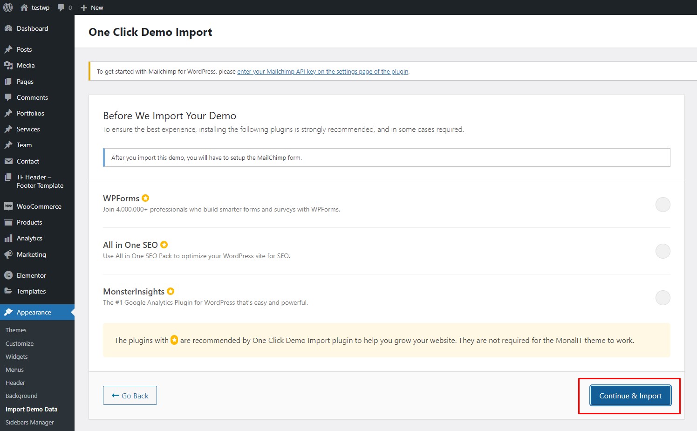Open Themes under Appearance
697x431 pixels.
16,330
